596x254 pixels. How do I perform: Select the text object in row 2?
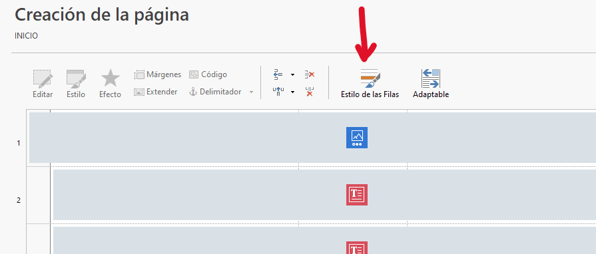pos(356,195)
